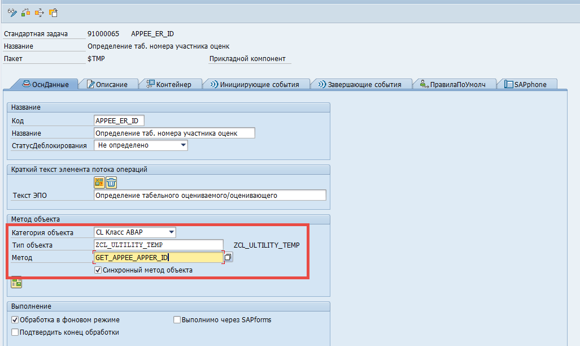Open the long text editor icon above Текст ЭПО

(98, 182)
